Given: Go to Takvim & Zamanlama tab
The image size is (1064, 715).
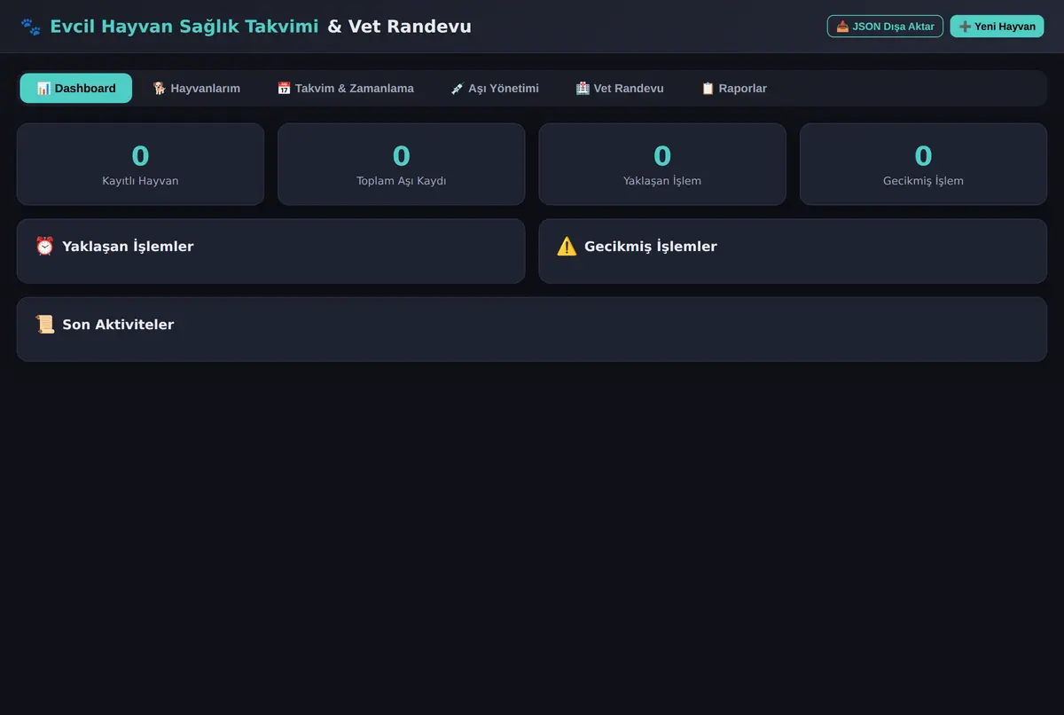Looking at the screenshot, I should 345,88.
